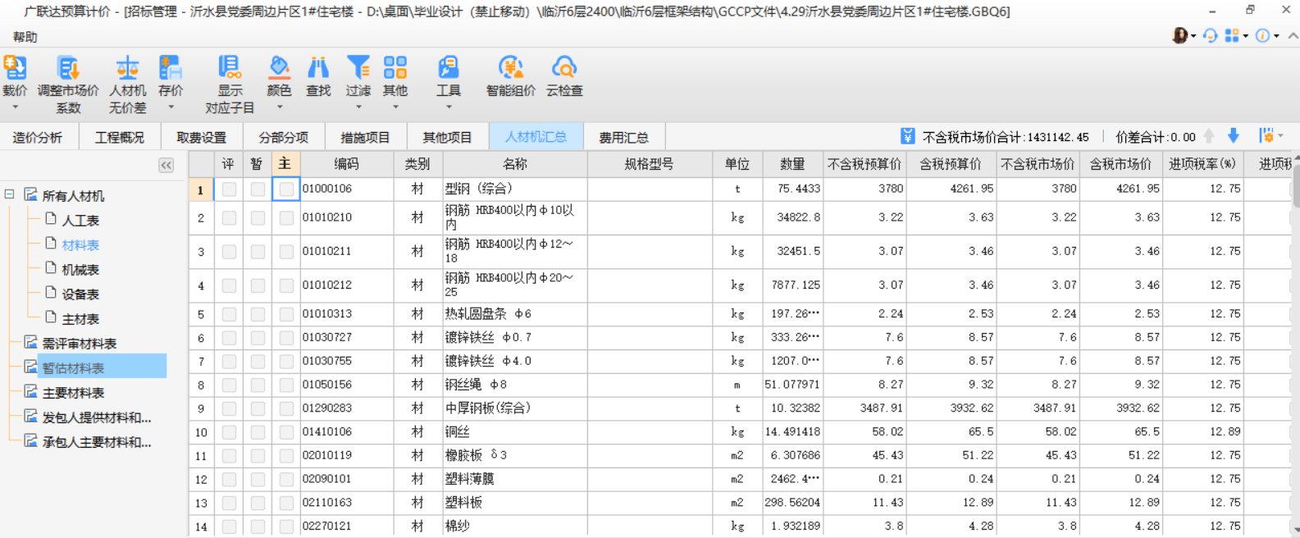This screenshot has height=538, width=1300.
Task: Open the 帮助 menu
Action: [x=25, y=37]
